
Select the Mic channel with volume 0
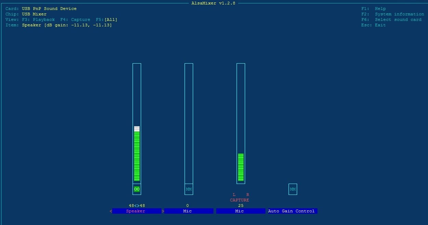pos(189,211)
